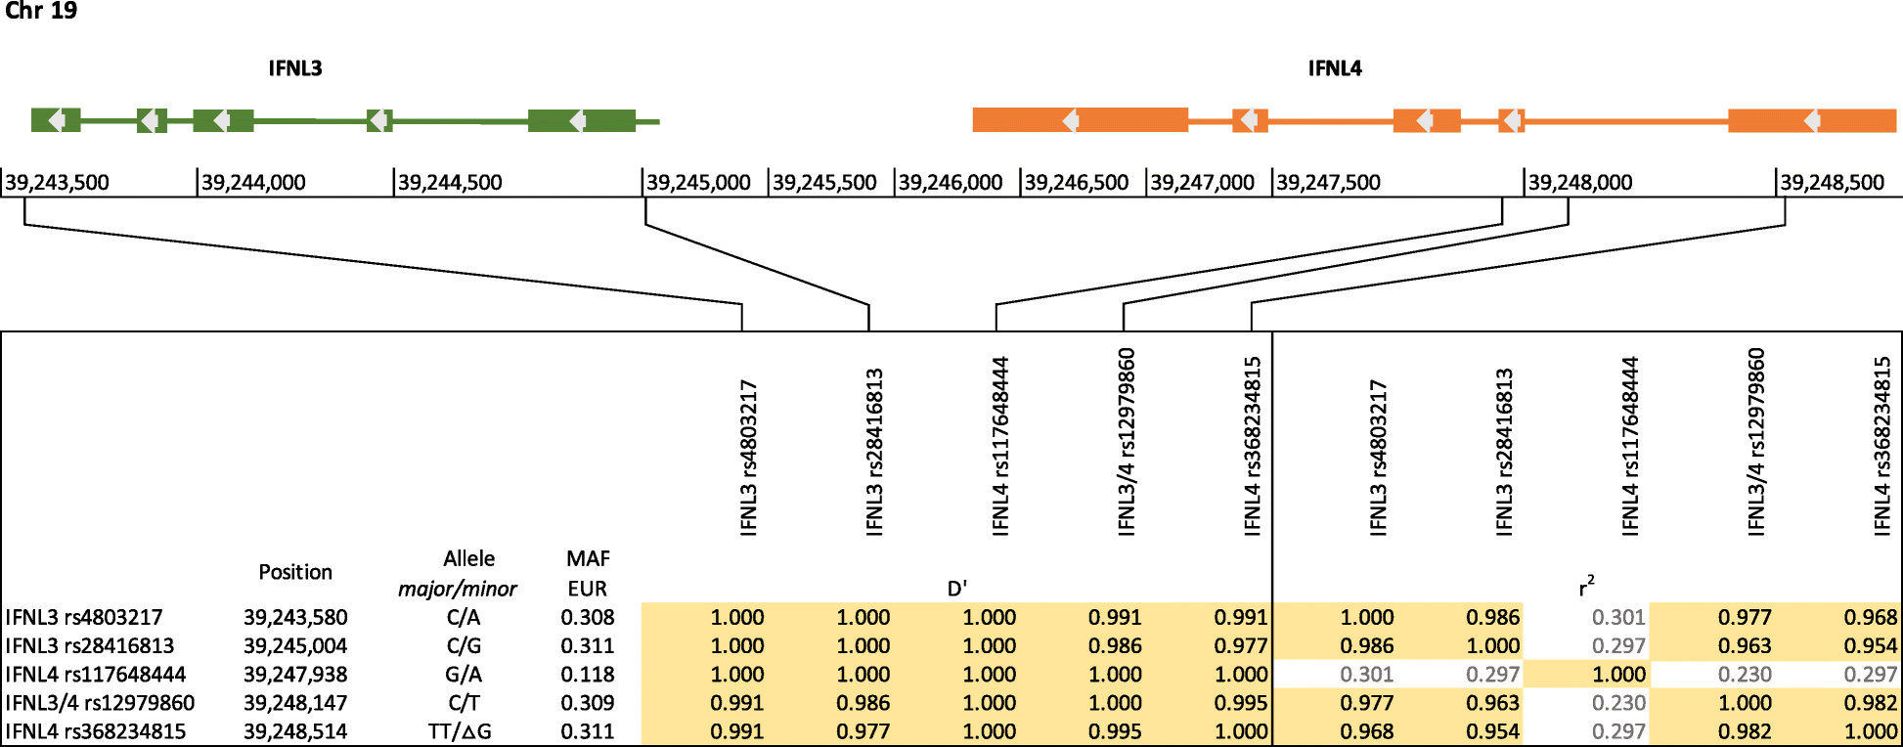Click axis tick label 39,248,000
1903x747 pixels.
(1580, 183)
